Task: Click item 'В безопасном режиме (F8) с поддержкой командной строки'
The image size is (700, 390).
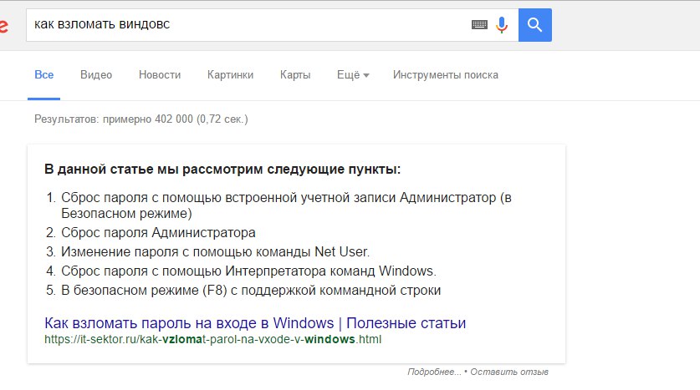Action: coord(251,290)
